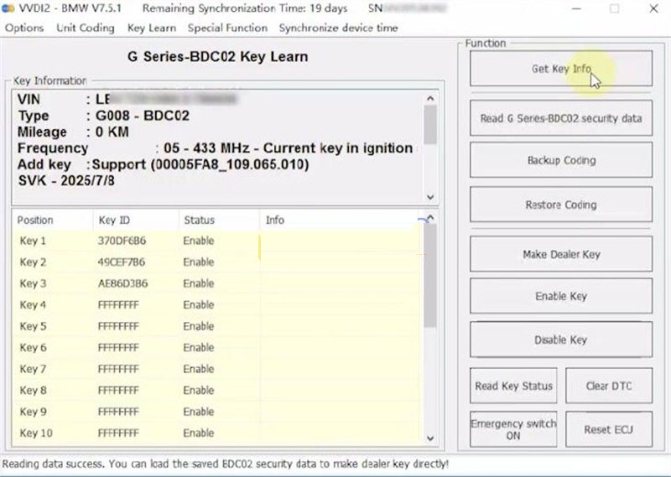Click the Clear DTC button
Viewport: 671px width, 477px height.
[609, 386]
